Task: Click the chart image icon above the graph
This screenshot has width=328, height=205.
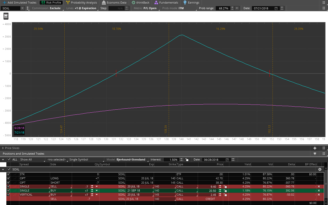Action: coord(6,16)
